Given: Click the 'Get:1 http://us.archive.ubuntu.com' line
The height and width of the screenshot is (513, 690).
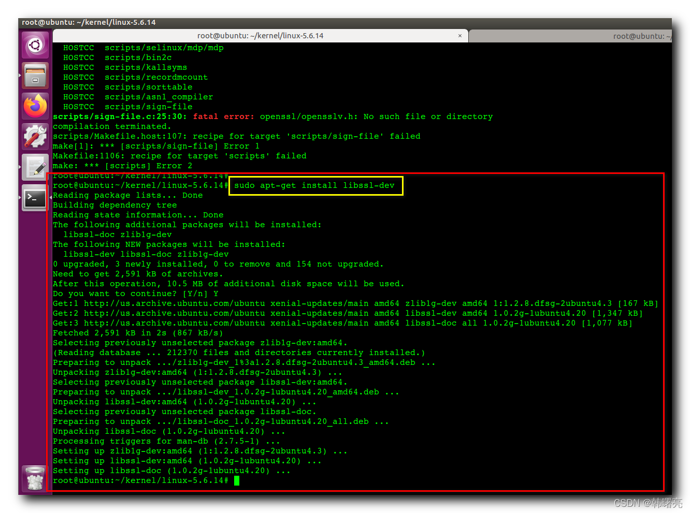Looking at the screenshot, I should (x=355, y=303).
